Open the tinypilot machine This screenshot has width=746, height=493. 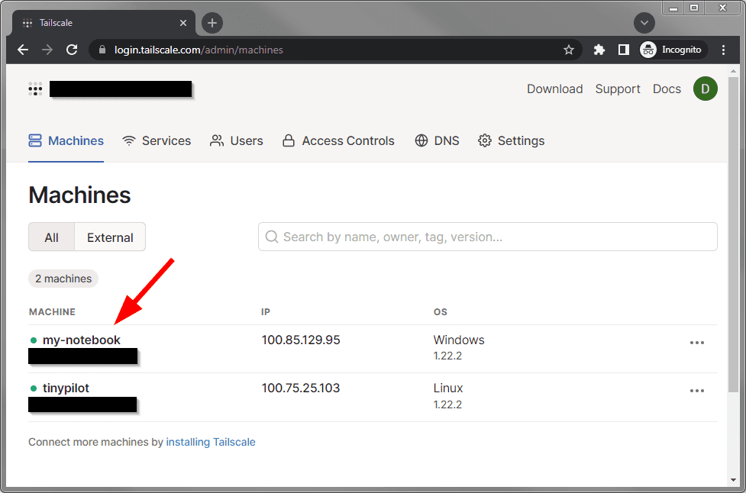66,388
